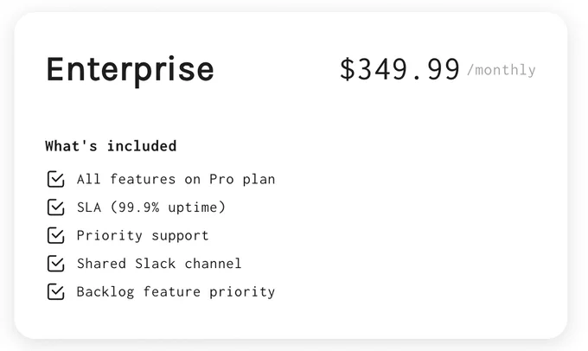588x351 pixels.
Task: Click the word Pro plan in first feature
Action: coord(242,180)
